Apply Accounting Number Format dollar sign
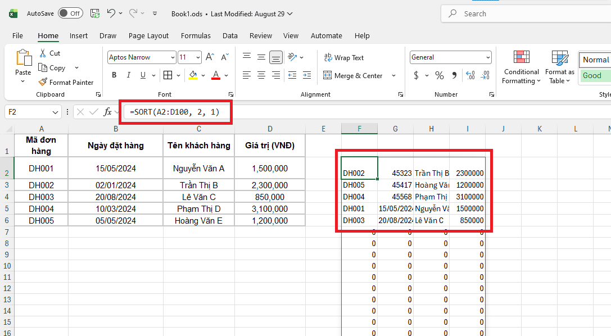The image size is (611, 336). (416, 75)
